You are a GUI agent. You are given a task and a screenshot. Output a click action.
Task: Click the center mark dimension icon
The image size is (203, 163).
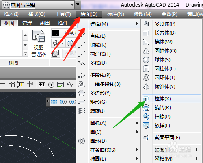pos(51,85)
